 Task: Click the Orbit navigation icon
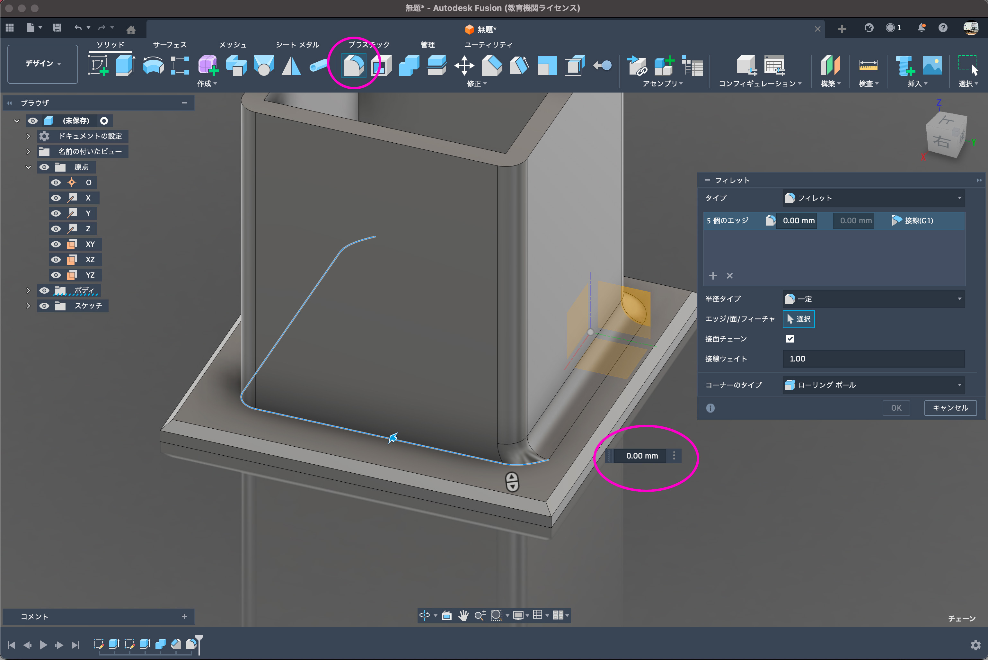(424, 615)
